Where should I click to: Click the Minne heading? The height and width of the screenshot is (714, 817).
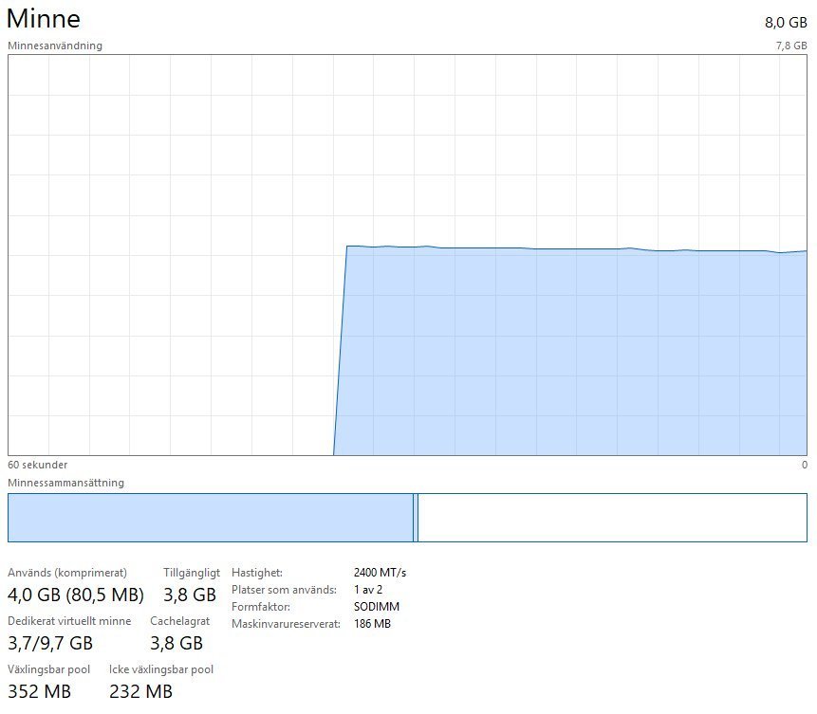[44, 19]
